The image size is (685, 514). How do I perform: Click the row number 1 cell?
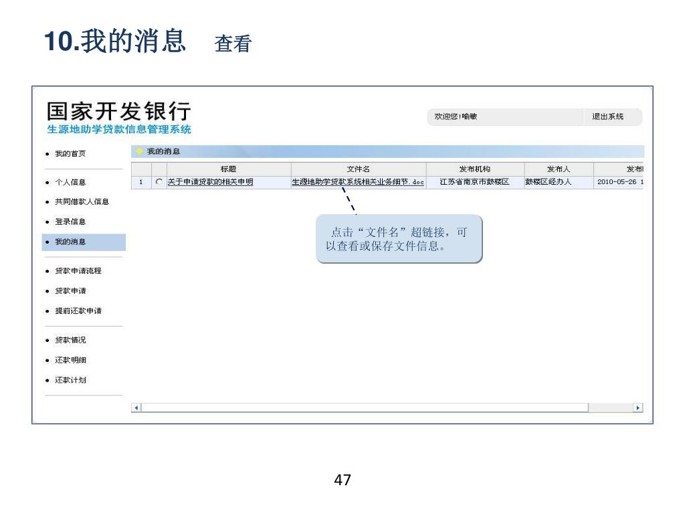[140, 182]
